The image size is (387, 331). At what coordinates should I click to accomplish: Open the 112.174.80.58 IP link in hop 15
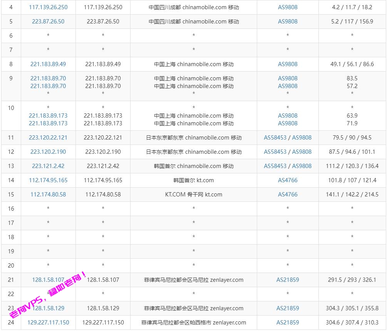[x=48, y=195]
